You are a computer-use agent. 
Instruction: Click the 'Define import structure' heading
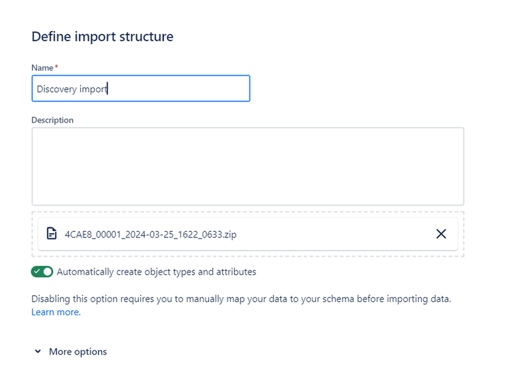point(102,36)
